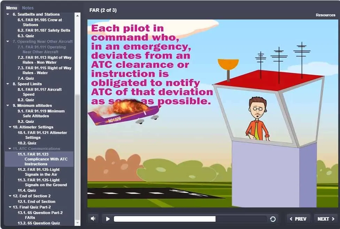Open the 7.4. Quiz item

26,78
